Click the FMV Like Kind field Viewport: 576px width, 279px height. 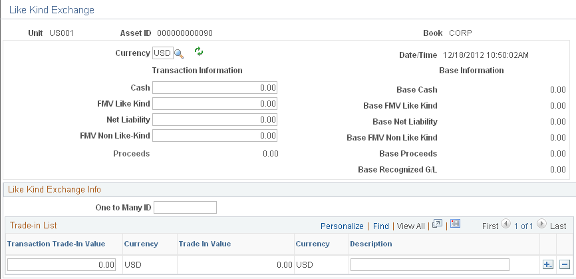[215, 104]
